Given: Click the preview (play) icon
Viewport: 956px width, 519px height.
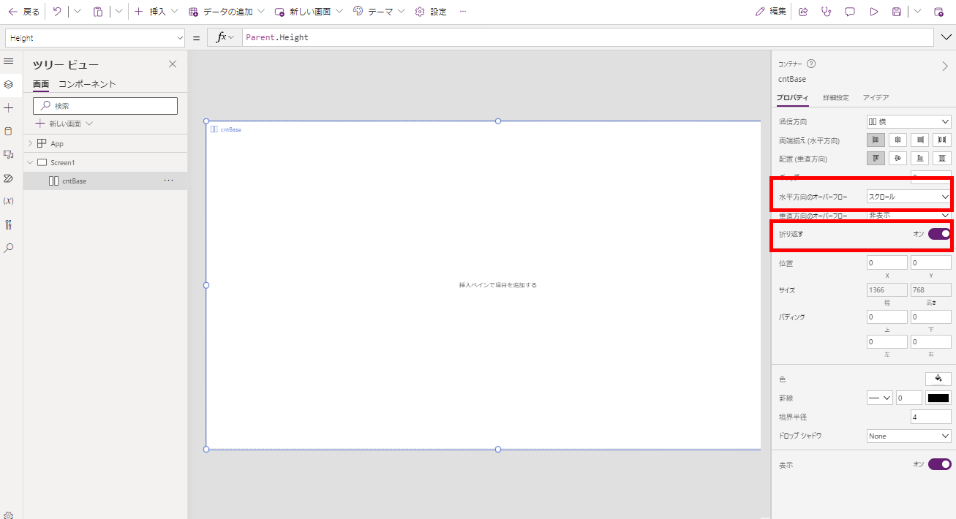Looking at the screenshot, I should [x=873, y=11].
